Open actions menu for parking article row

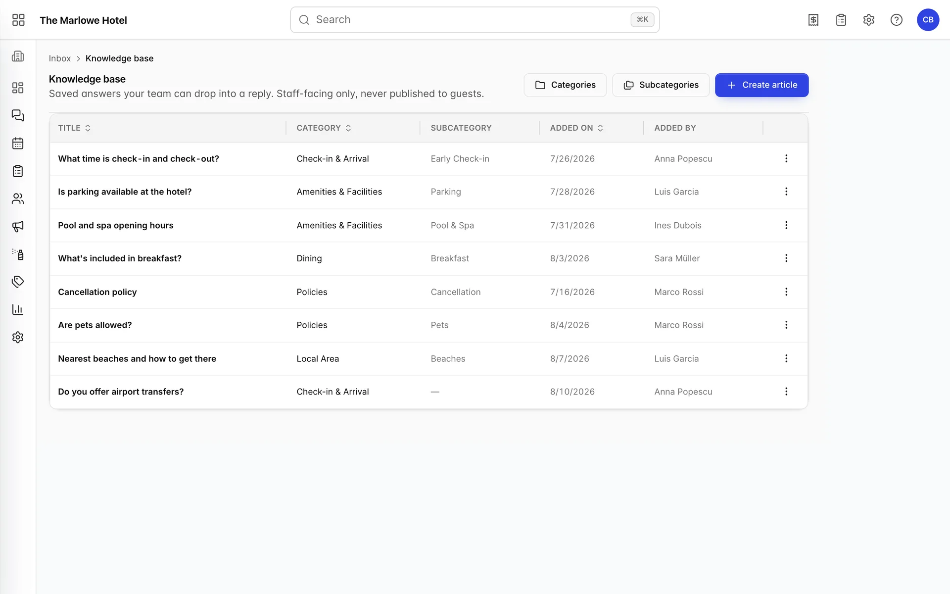786,192
